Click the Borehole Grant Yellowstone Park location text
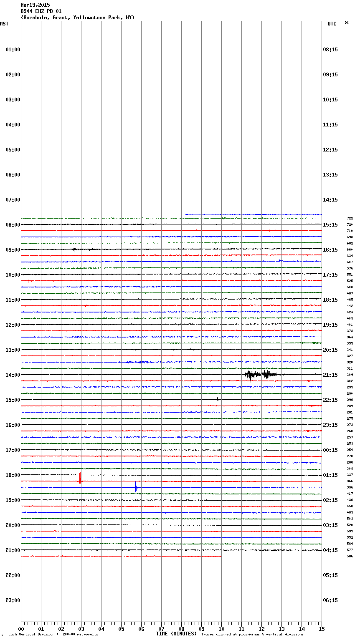The width and height of the screenshot is (355, 640). (x=78, y=18)
